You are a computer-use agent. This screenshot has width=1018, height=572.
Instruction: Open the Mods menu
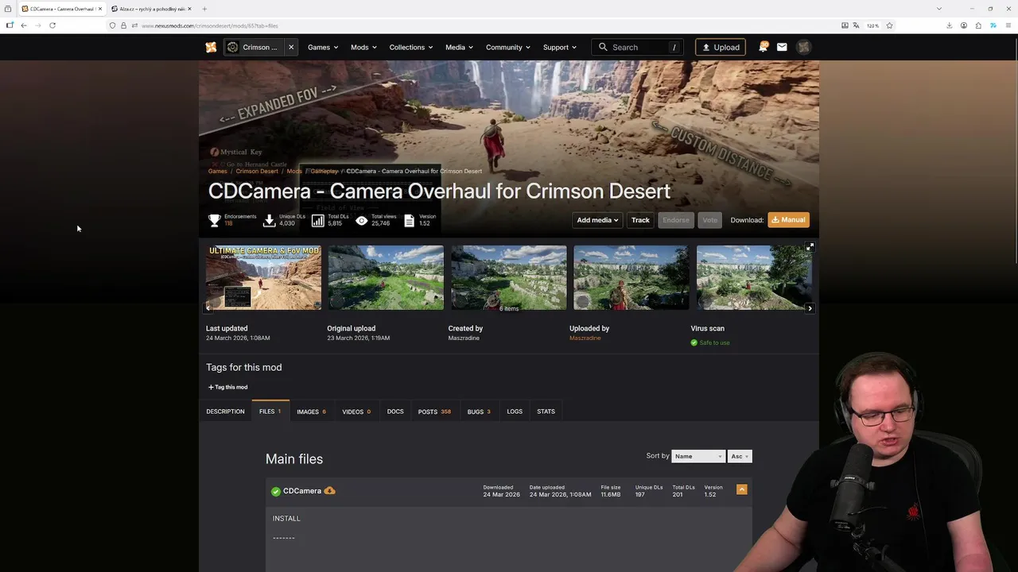[363, 47]
